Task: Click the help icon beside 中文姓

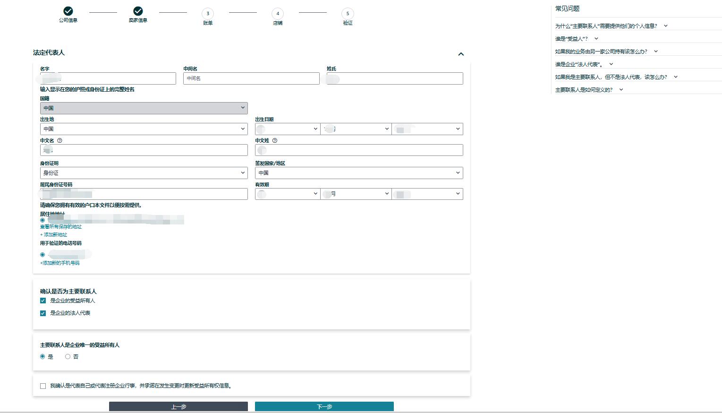Action: point(275,140)
